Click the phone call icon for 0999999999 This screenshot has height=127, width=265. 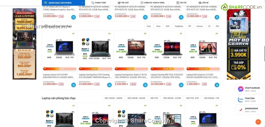click(241, 110)
